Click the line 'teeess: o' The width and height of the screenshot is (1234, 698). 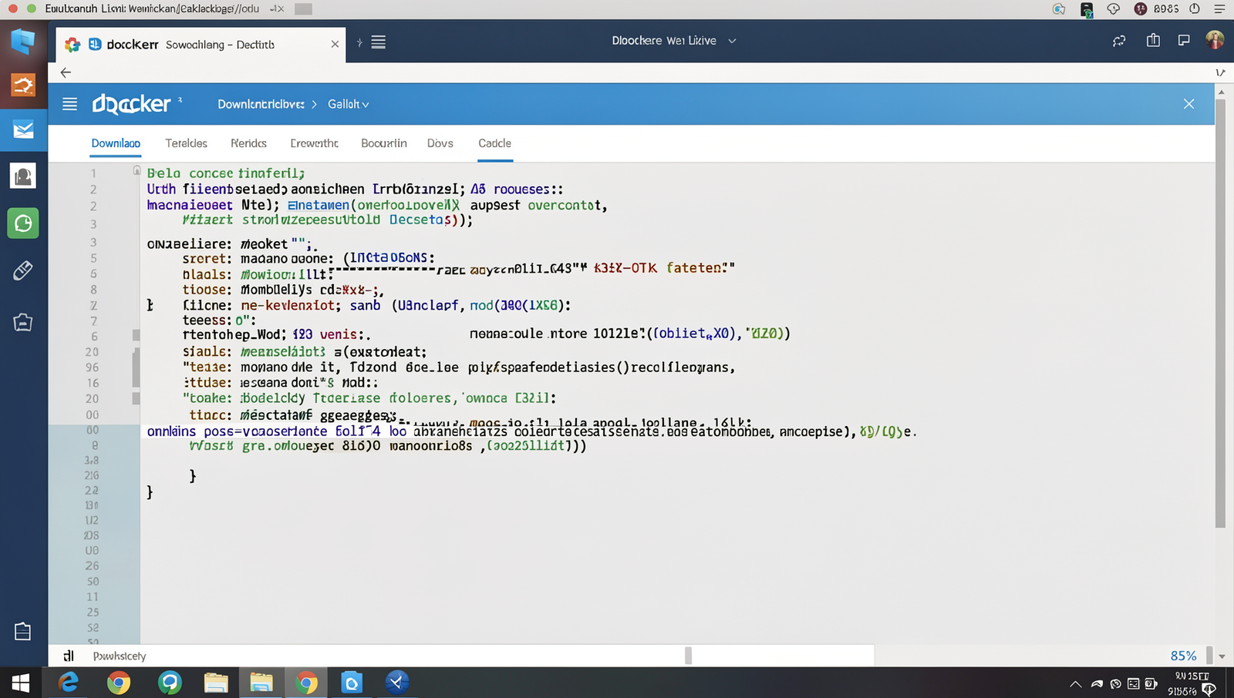(219, 320)
